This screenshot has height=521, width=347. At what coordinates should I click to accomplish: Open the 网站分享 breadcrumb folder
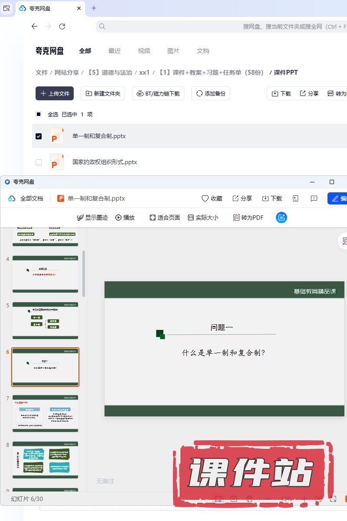pos(66,73)
